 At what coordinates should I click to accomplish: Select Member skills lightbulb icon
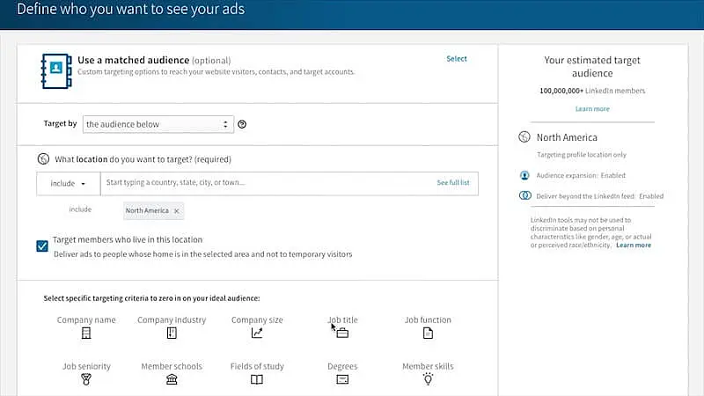(428, 379)
